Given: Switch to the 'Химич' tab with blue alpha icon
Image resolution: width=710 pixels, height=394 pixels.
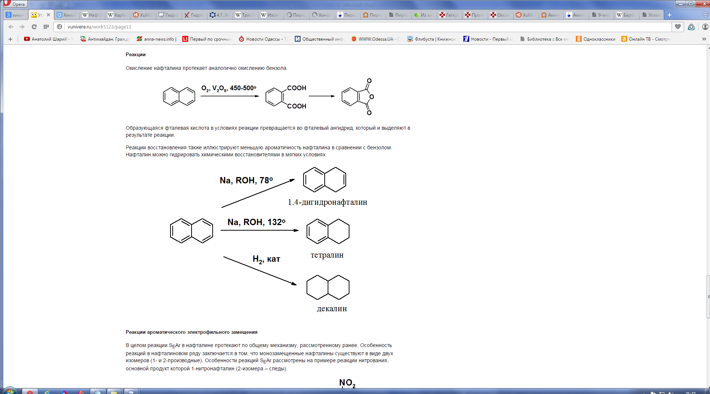Looking at the screenshot, I should point(67,15).
